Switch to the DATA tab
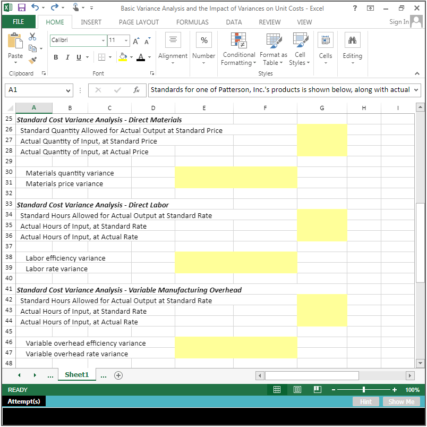Viewport: 427px width, 427px height. pyautogui.click(x=234, y=22)
